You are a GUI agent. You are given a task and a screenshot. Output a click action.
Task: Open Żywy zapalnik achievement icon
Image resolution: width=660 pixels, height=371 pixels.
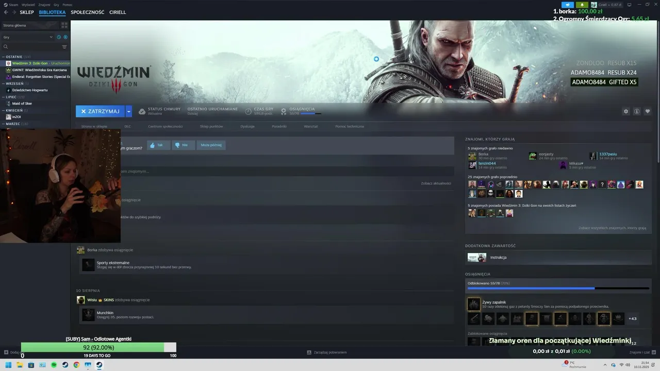(x=474, y=305)
